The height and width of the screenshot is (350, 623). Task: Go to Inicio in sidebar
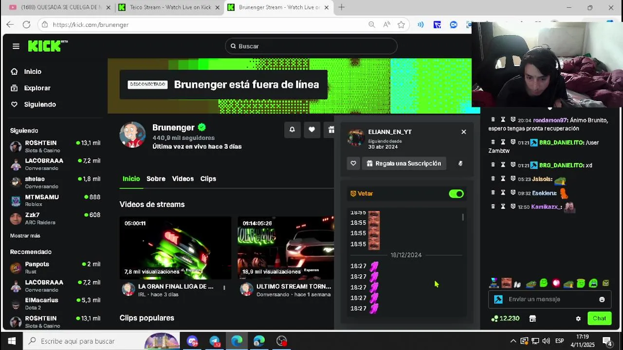[x=33, y=71]
